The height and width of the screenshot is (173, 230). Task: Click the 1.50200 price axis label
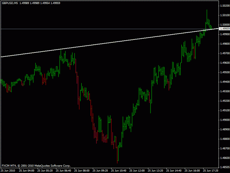(225, 6)
